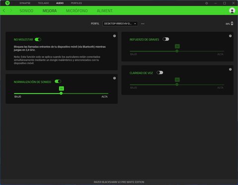Screen dimensions: 238x185
Task: Click the Refuerzo de Graves slider handle
Action: (x=177, y=51)
